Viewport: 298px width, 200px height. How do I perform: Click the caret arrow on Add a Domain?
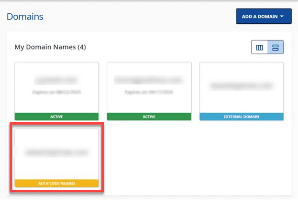[x=282, y=17]
